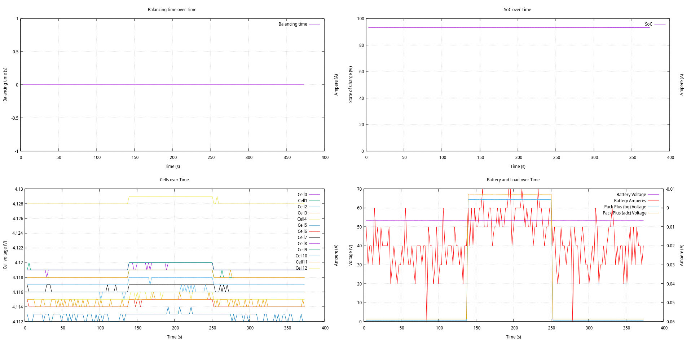This screenshot has height=341, width=691.
Task: Select the Cell2 legend entry text
Action: point(302,207)
